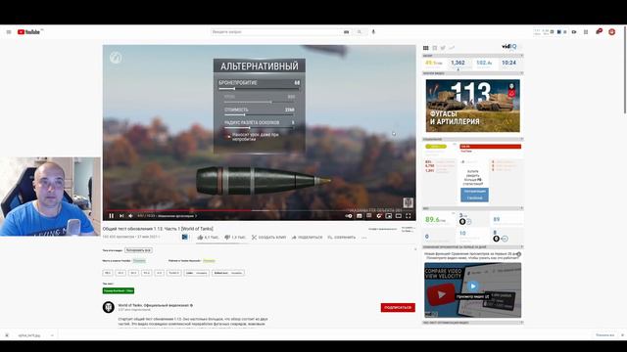Open the vidIQ grid view icon
Screen dimensions: 627x352
[x=426, y=48]
